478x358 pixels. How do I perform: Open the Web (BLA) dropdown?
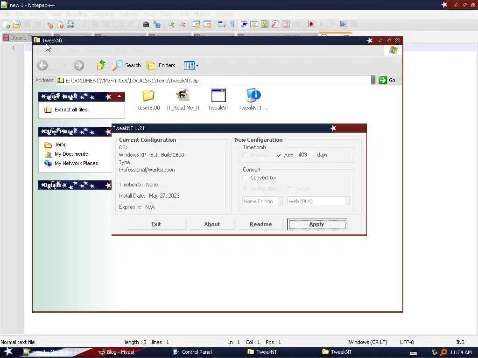click(318, 201)
